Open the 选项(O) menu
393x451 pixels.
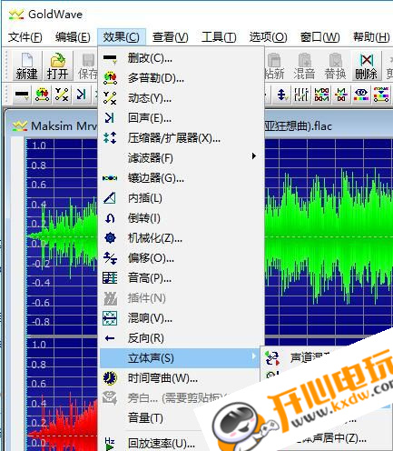[x=268, y=37]
